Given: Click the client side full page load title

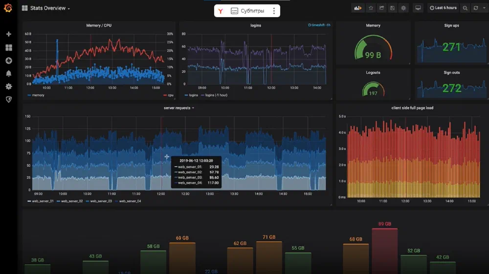Looking at the screenshot, I should click(412, 108).
